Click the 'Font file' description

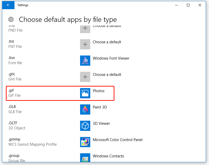click(x=15, y=63)
